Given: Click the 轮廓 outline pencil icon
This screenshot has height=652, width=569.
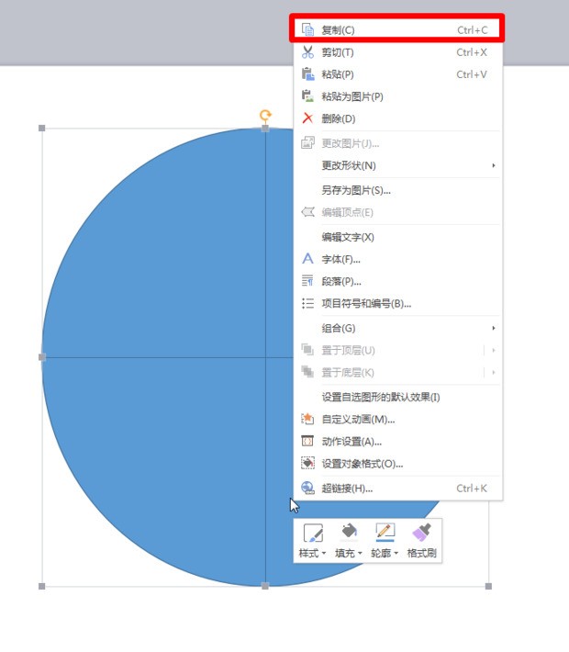Looking at the screenshot, I should click(x=385, y=531).
